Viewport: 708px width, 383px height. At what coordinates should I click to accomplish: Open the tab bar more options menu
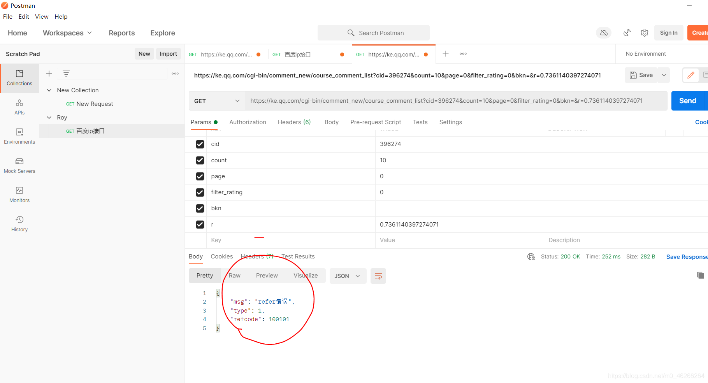[x=463, y=54]
